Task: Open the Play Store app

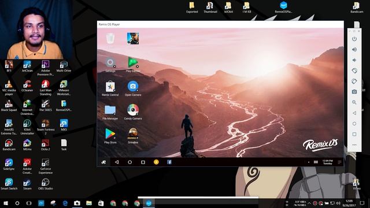Action: click(x=110, y=136)
